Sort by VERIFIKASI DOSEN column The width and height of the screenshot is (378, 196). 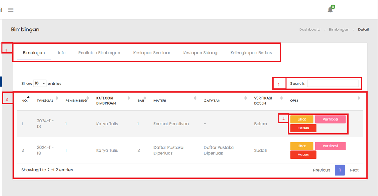point(281,98)
